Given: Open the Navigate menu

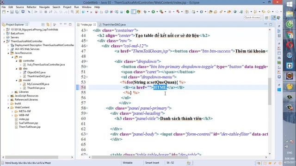Looking at the screenshot, I should click(x=44, y=7).
